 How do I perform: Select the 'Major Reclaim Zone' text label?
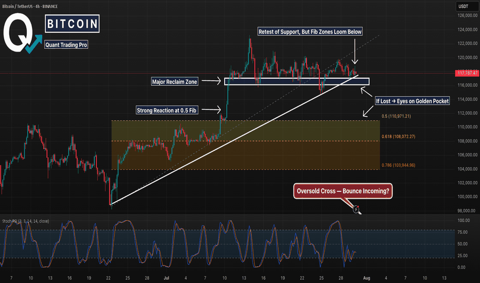175,82
